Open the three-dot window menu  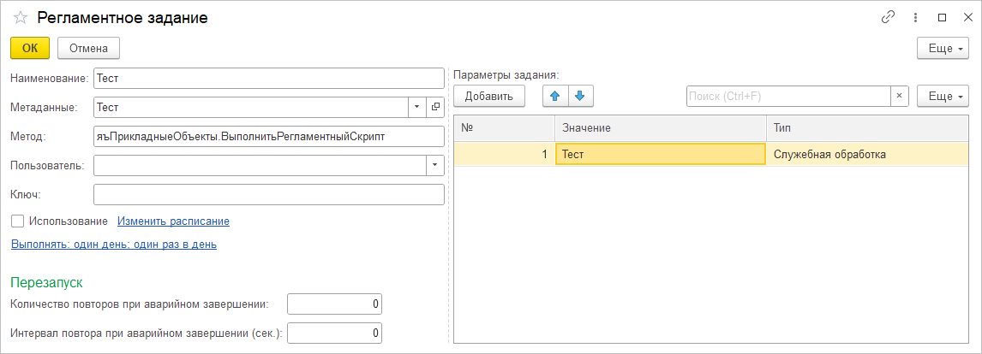pyautogui.click(x=915, y=17)
